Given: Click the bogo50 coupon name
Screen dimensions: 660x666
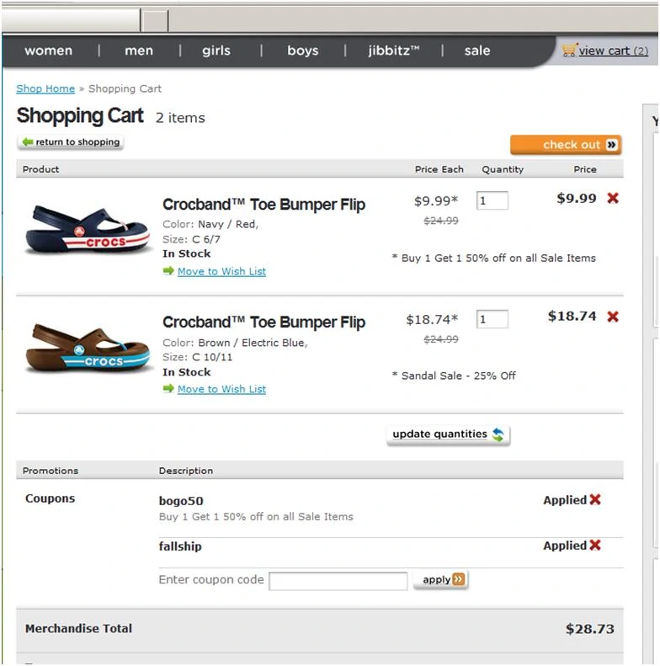Looking at the screenshot, I should coord(181,501).
